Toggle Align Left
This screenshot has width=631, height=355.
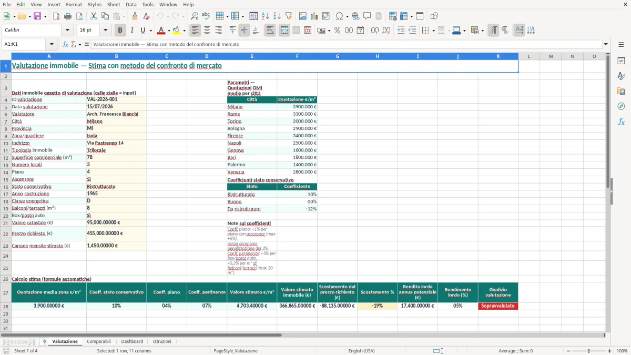tap(195, 31)
